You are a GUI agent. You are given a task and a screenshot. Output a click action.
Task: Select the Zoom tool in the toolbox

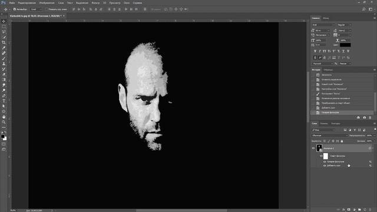click(4, 122)
